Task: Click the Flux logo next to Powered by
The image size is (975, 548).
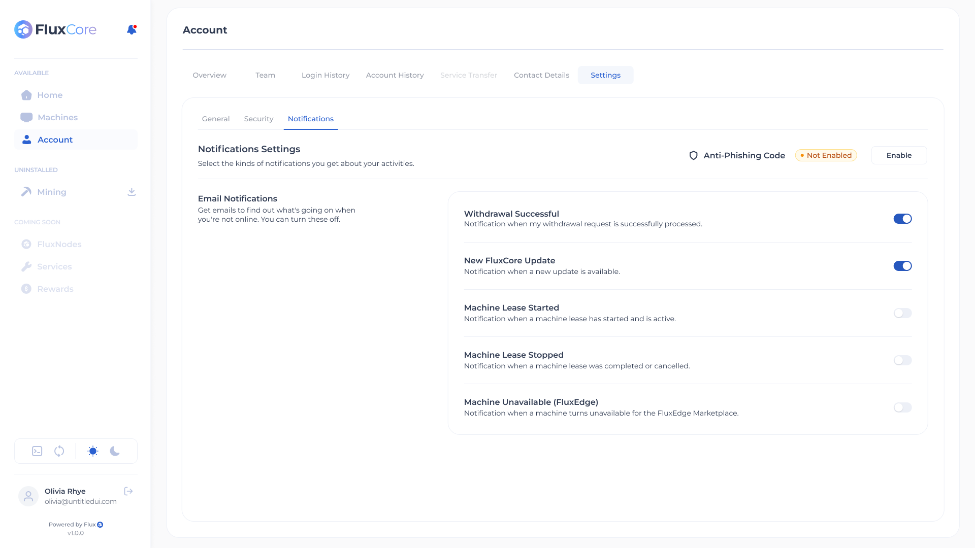Action: tap(100, 525)
